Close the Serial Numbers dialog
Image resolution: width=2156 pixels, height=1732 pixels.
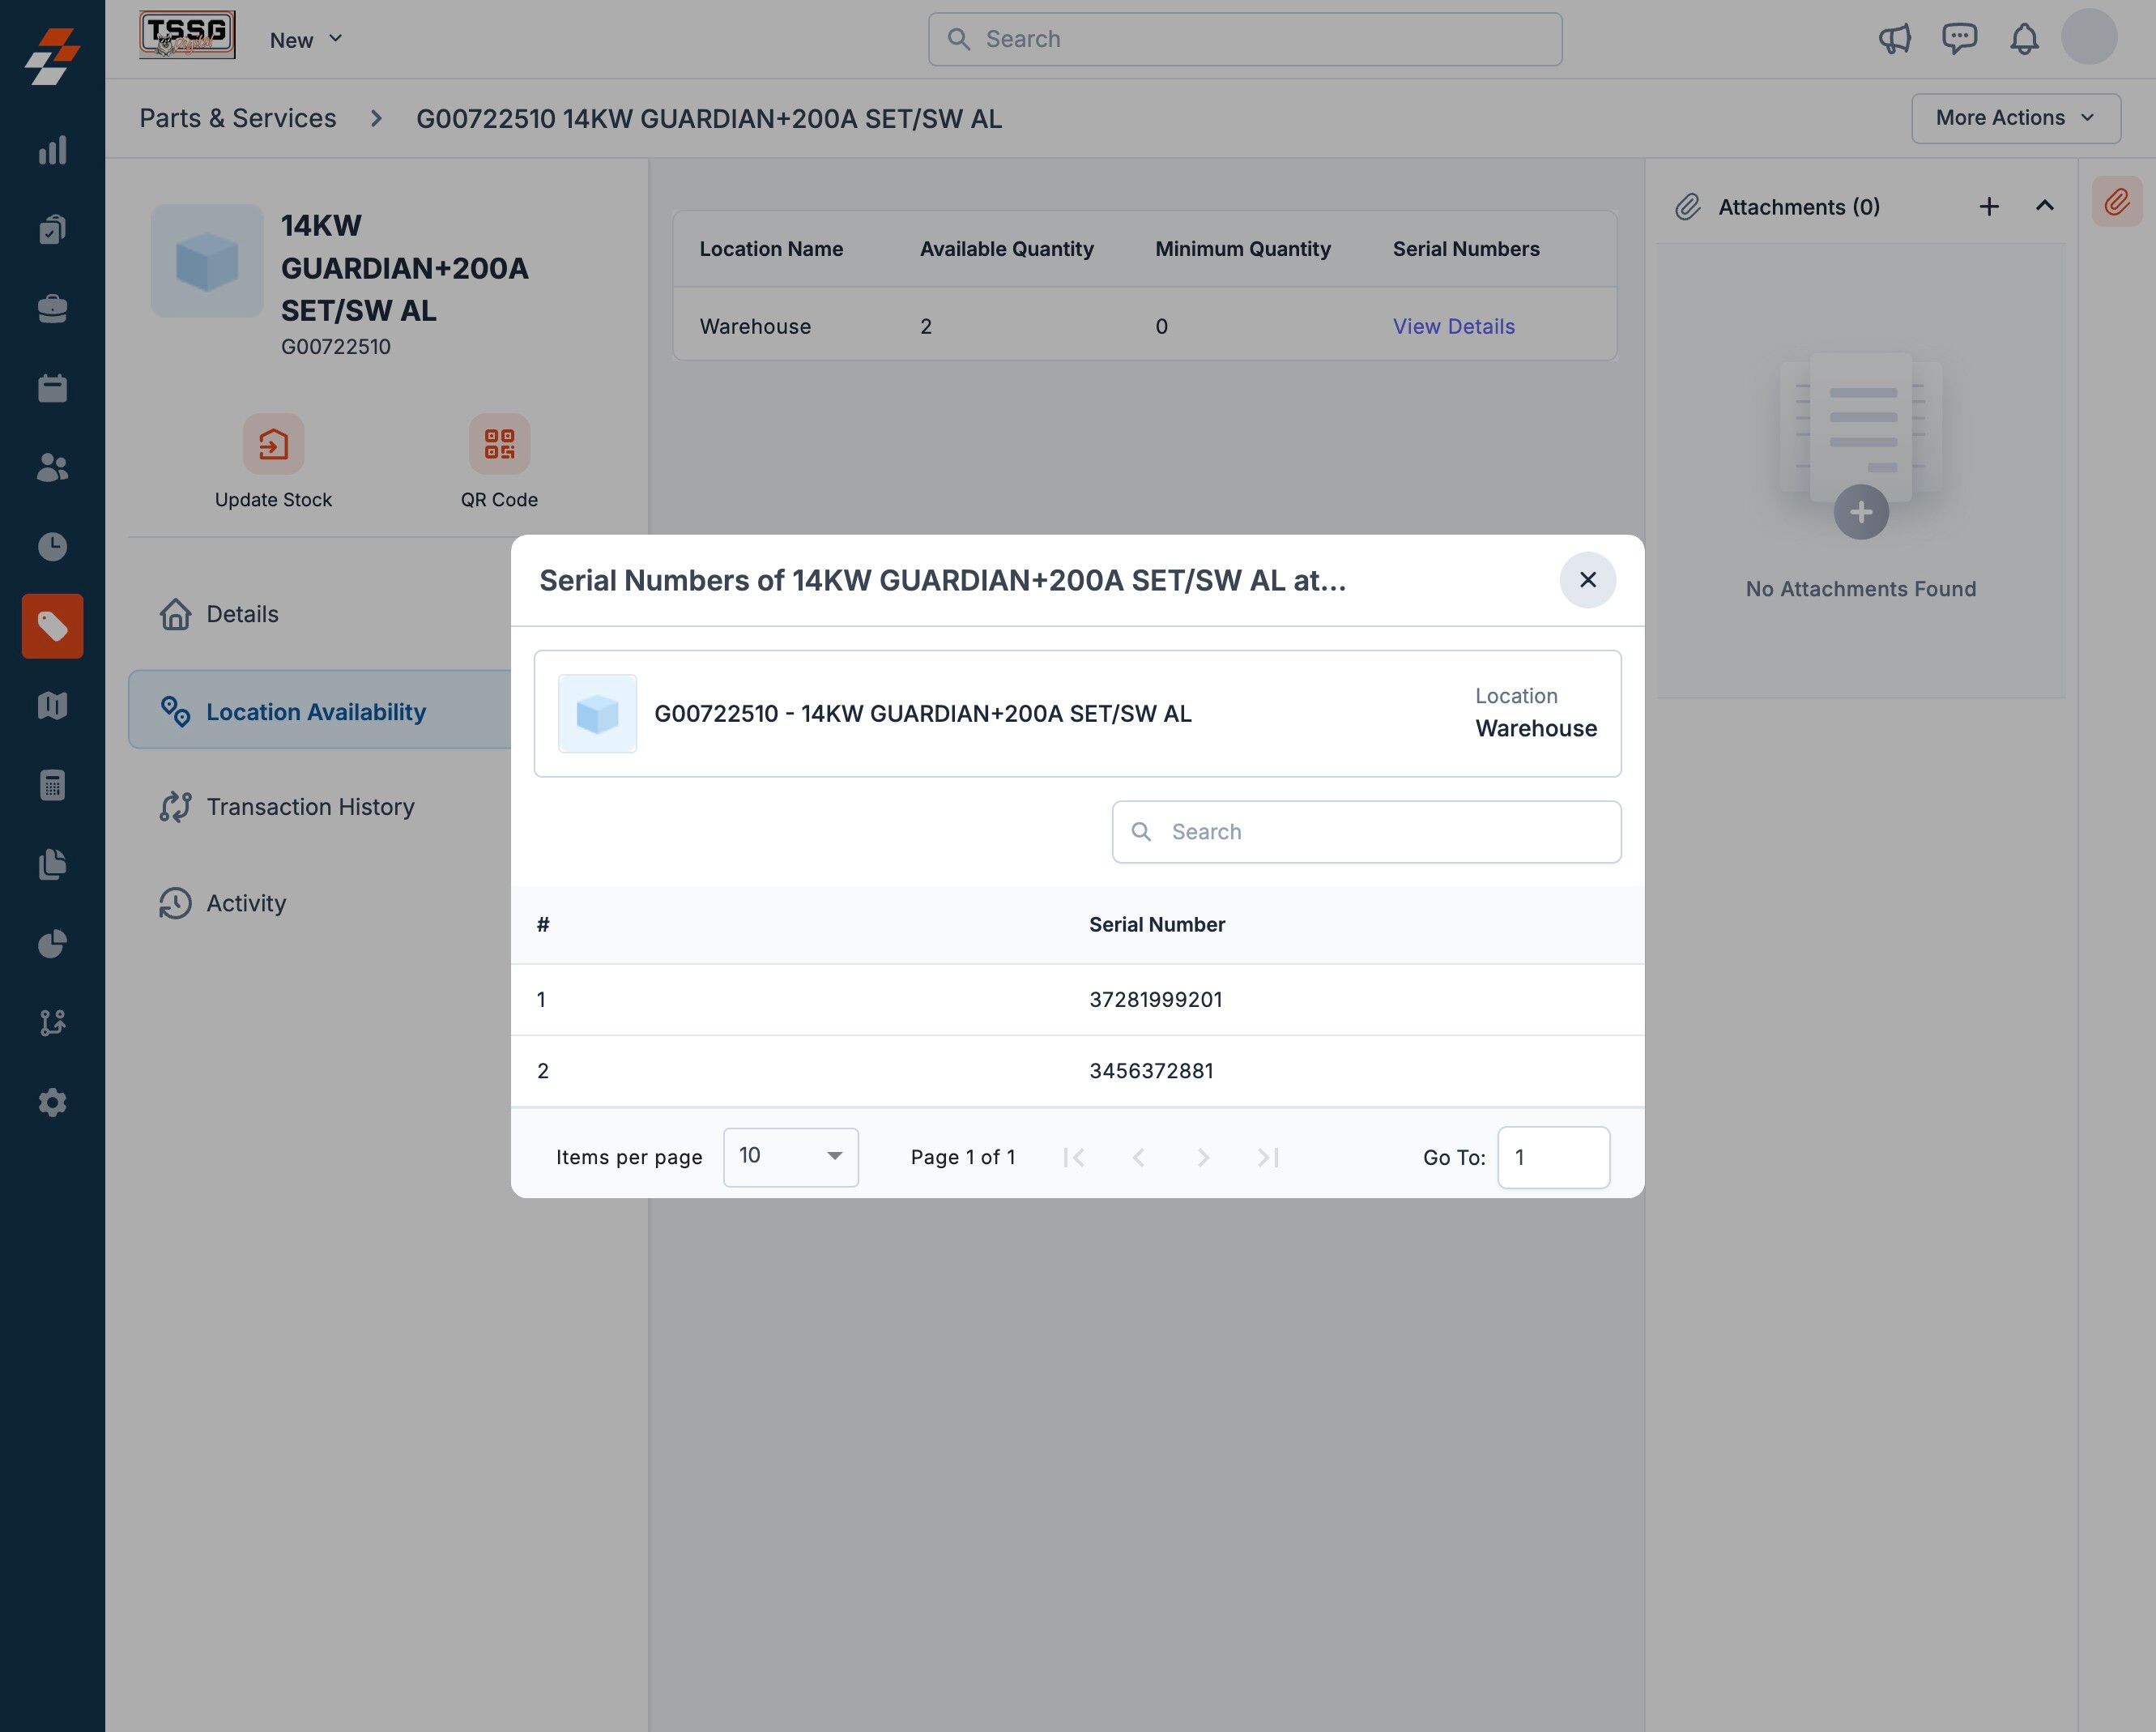(1587, 580)
